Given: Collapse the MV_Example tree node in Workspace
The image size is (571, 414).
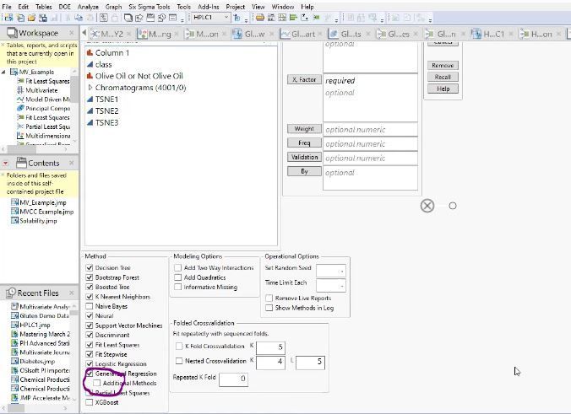Looking at the screenshot, I should click(x=3, y=72).
